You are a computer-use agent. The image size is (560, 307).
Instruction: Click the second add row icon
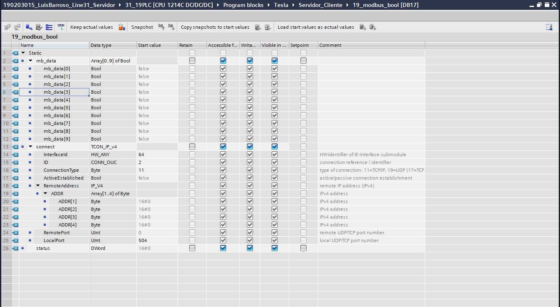pyautogui.click(x=17, y=27)
